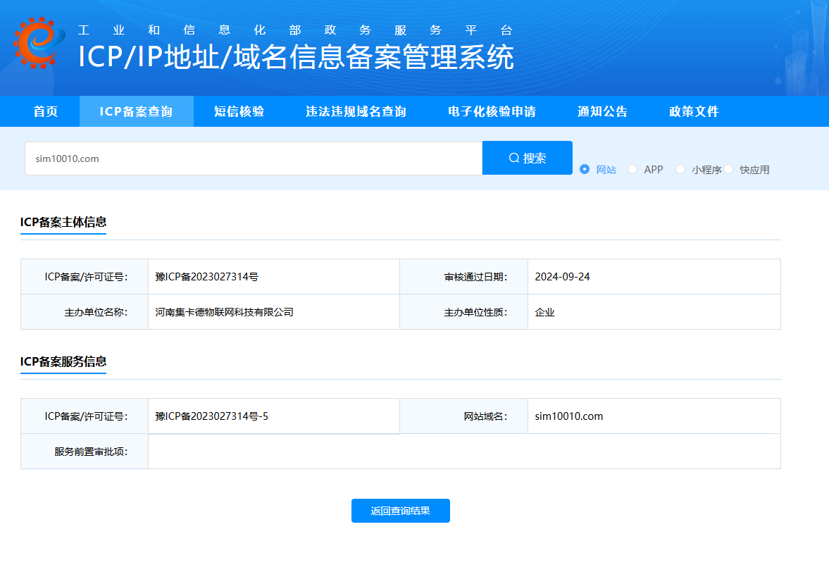
Task: Click the 企业 organization type value
Action: tap(544, 312)
